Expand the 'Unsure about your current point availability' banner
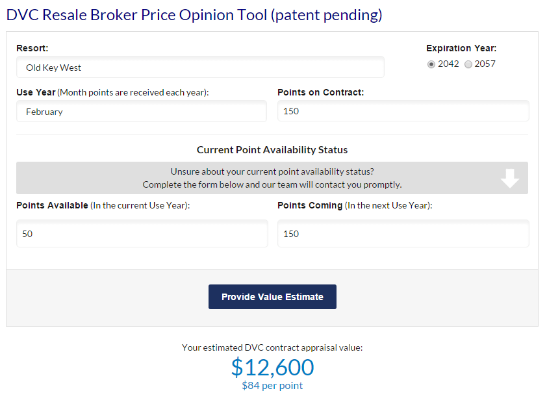Screen dimensions: 547x402 coord(272,178)
